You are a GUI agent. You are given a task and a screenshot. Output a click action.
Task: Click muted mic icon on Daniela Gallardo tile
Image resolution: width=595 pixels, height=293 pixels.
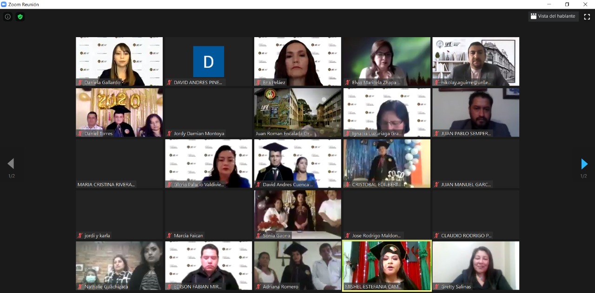(x=80, y=83)
